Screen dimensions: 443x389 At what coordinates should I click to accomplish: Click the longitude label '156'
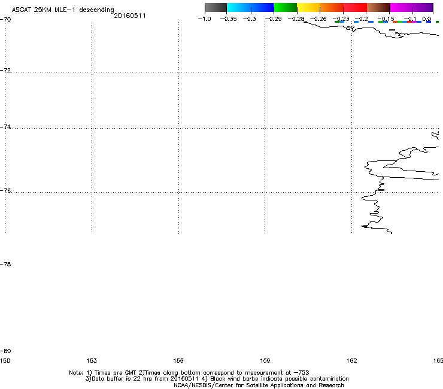178,361
